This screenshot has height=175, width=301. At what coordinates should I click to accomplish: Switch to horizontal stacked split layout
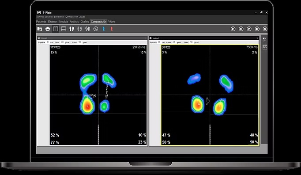tap(64, 29)
